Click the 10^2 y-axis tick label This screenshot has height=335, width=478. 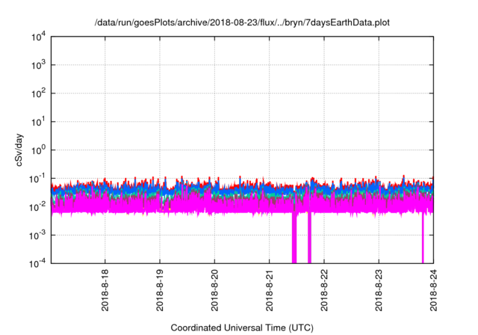tap(38, 93)
